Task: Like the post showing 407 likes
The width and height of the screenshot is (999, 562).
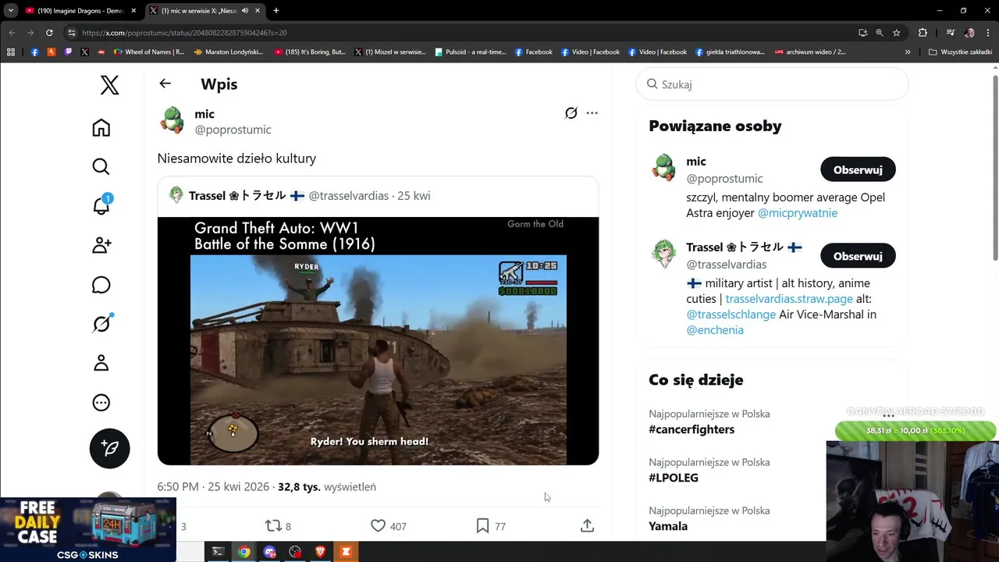Action: click(x=388, y=526)
